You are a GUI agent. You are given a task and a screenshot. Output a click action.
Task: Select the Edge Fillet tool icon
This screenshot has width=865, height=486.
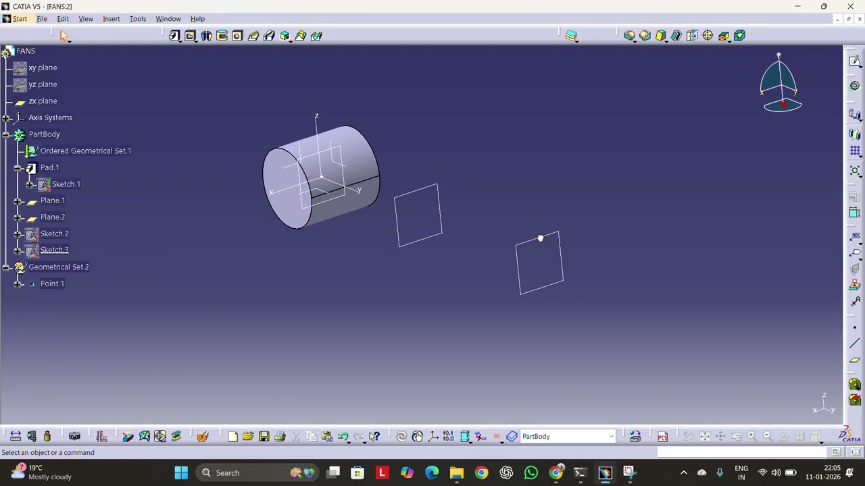tap(629, 36)
